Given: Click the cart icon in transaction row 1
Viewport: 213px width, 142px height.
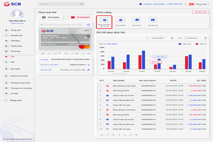Looking at the screenshot, I should click(x=107, y=86).
